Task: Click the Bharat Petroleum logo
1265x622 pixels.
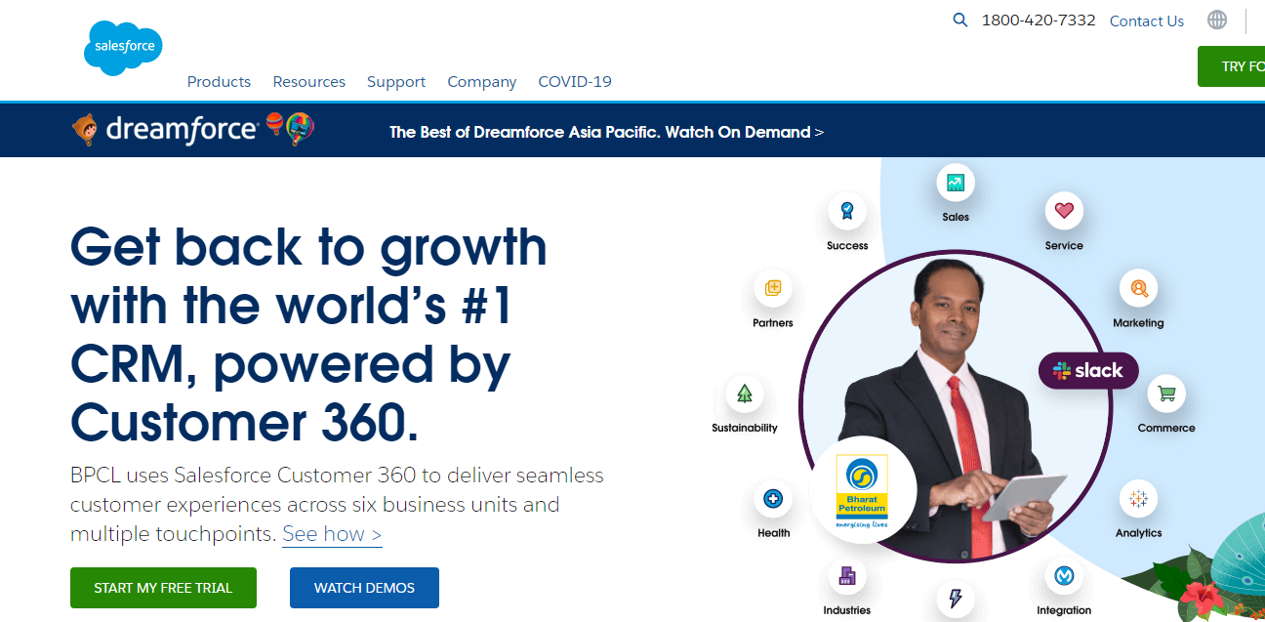Action: (862, 490)
